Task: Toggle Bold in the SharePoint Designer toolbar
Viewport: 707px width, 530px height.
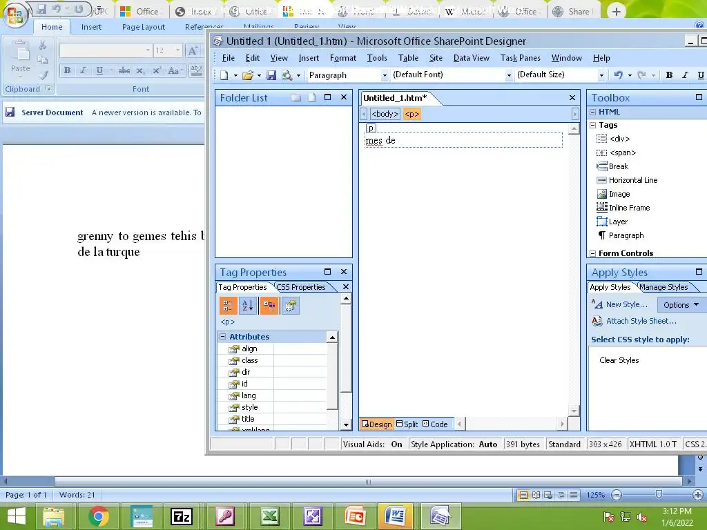Action: pyautogui.click(x=669, y=75)
